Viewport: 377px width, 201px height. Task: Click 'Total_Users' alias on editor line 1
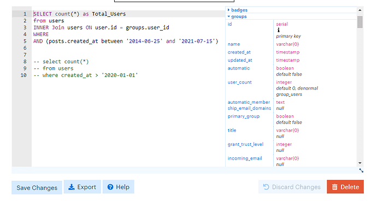click(x=109, y=14)
